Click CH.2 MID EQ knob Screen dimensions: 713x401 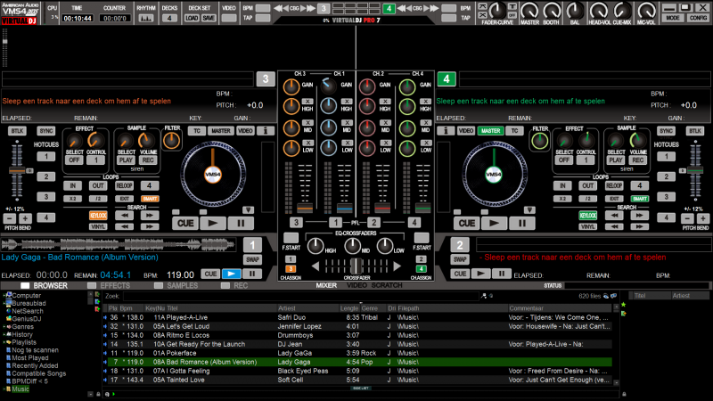(367, 127)
